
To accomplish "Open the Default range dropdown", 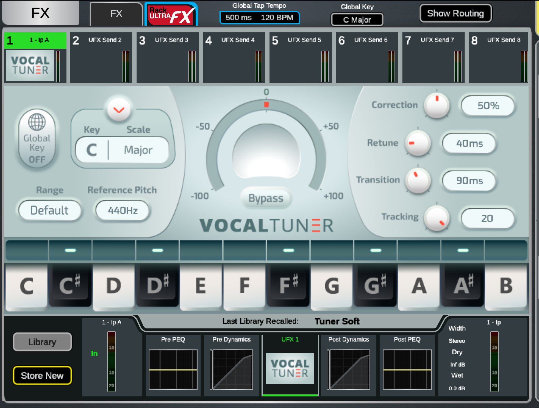I will point(50,210).
